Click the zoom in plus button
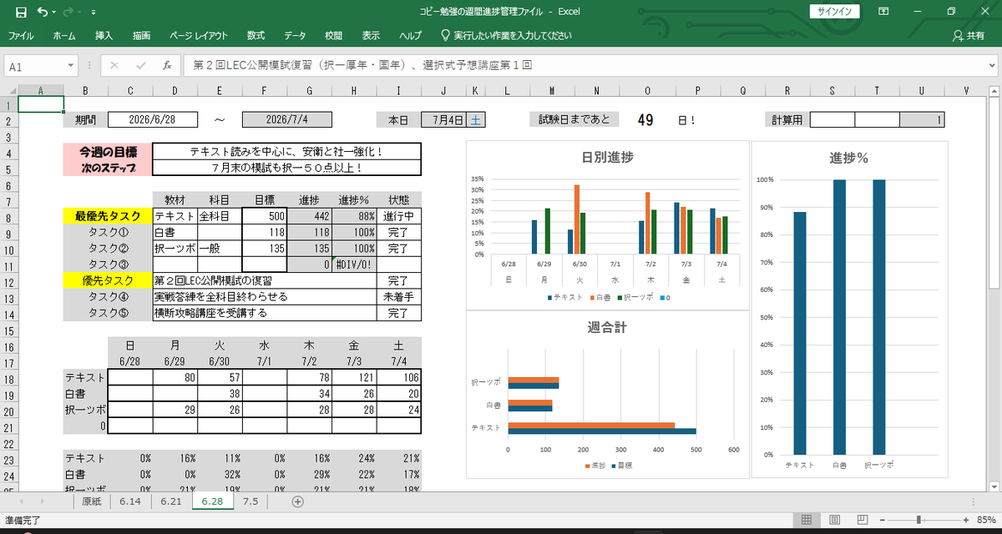 [x=964, y=521]
